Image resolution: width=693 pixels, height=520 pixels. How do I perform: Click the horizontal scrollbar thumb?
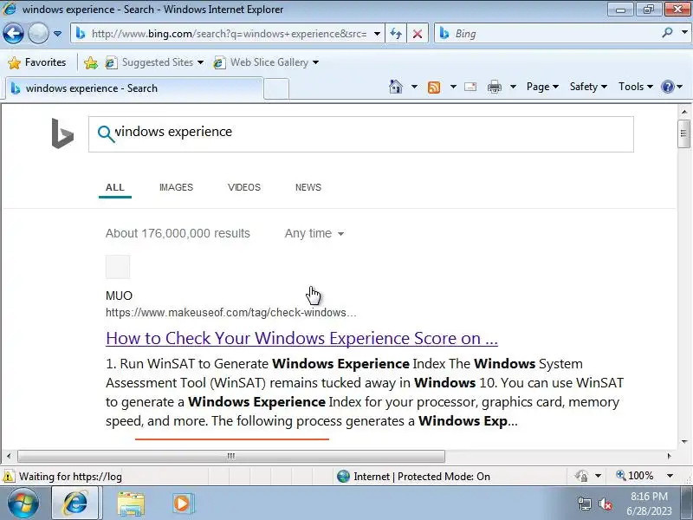click(231, 456)
